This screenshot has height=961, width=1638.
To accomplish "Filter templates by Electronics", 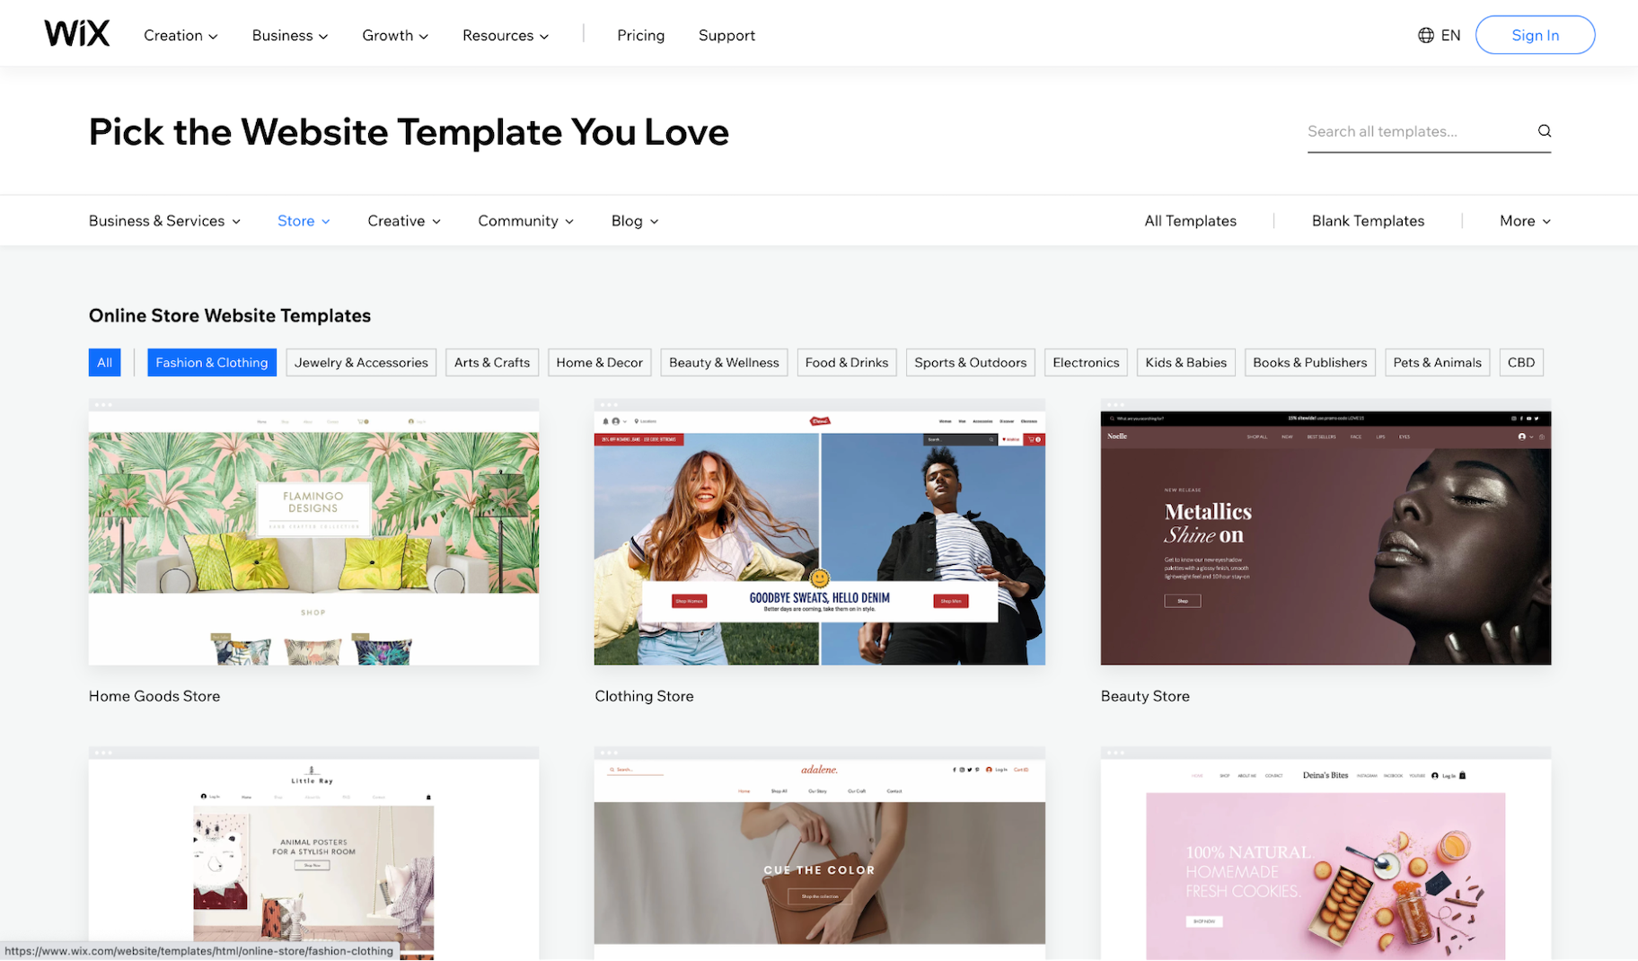I will click(1086, 363).
